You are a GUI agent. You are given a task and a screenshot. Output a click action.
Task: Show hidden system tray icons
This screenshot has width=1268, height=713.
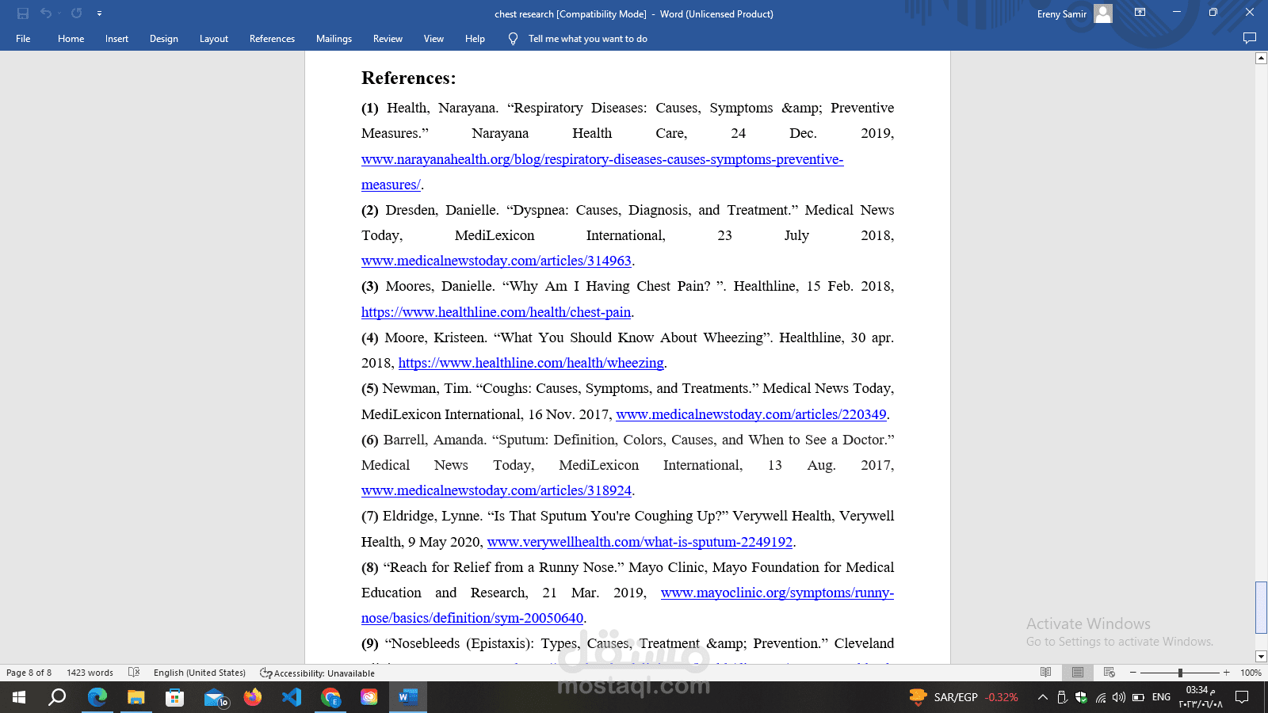1043,697
